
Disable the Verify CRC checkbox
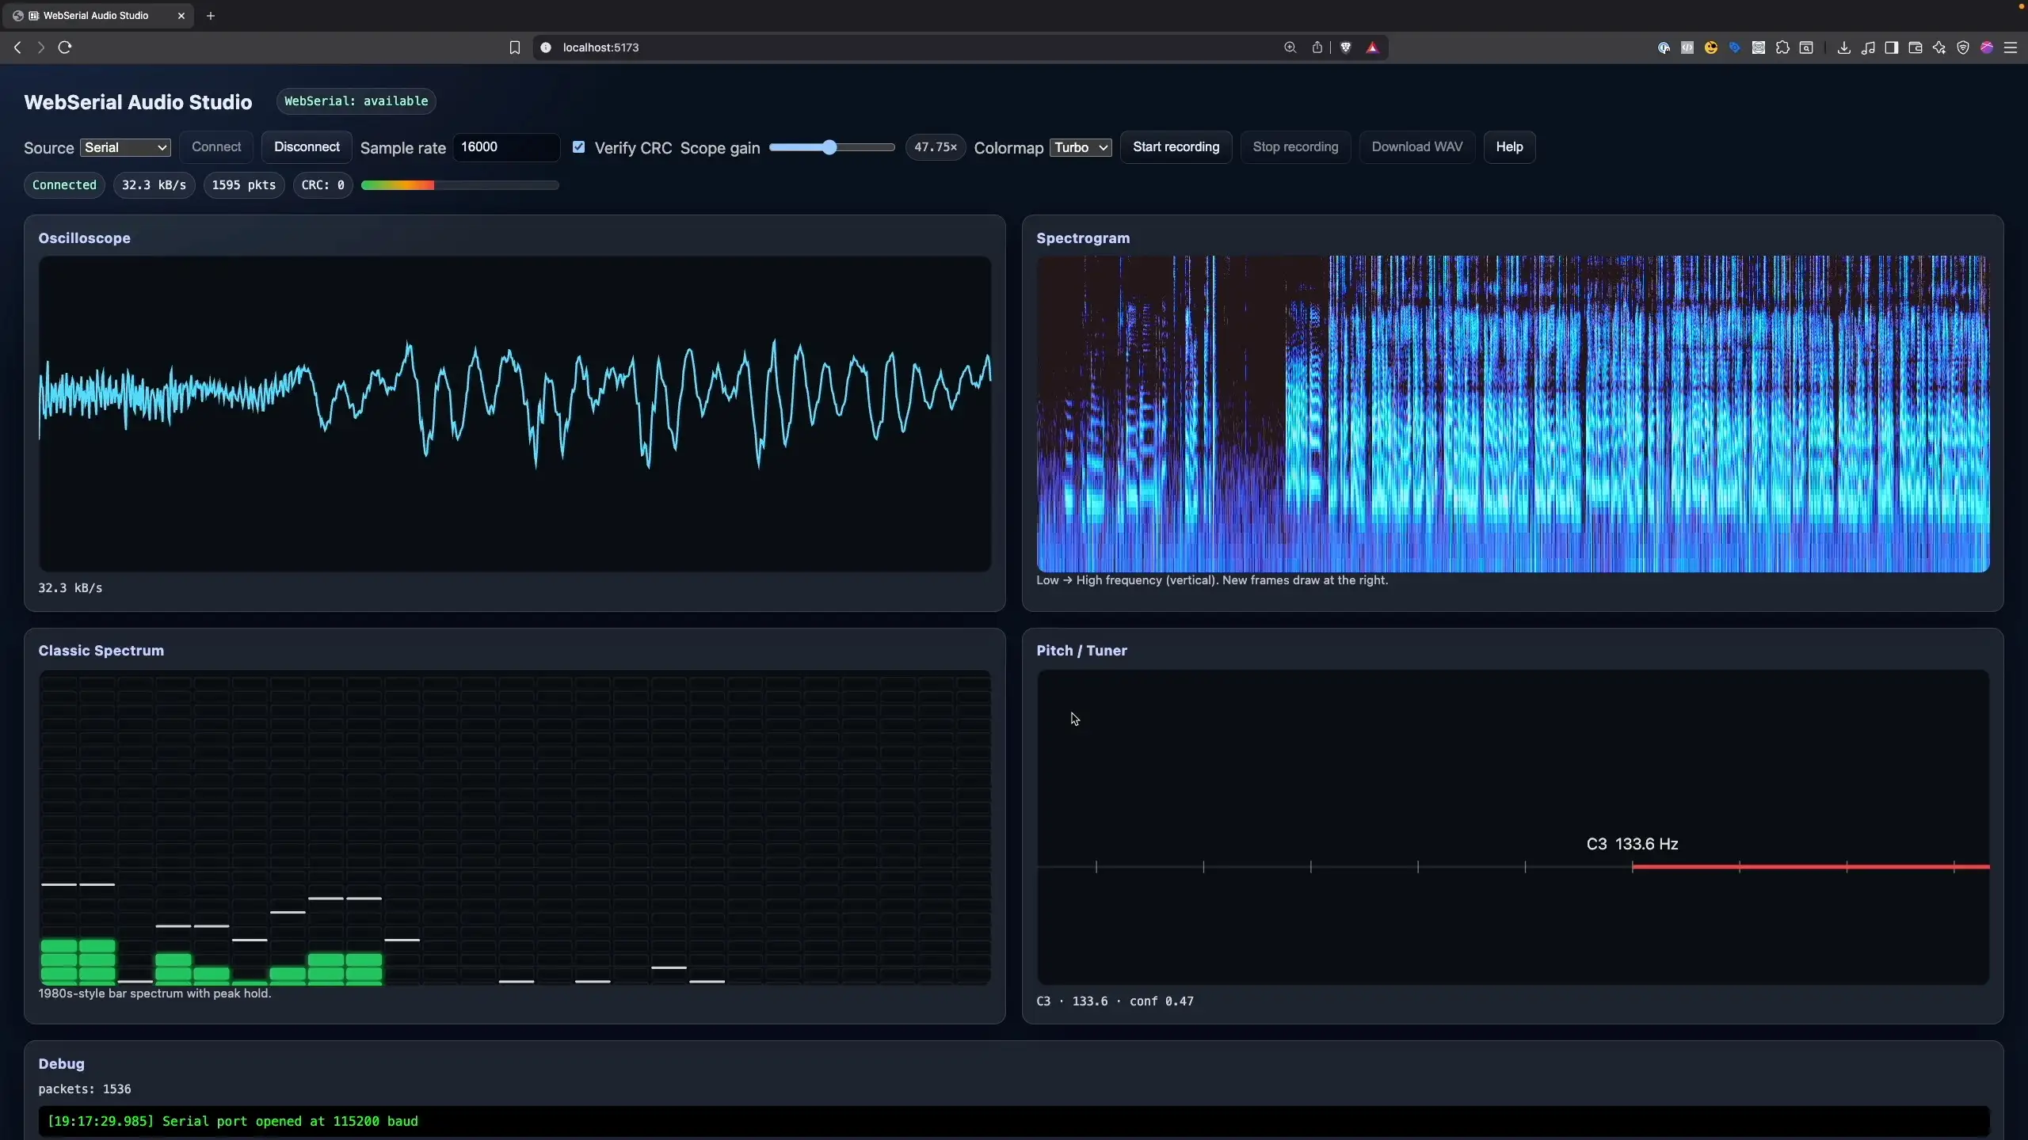click(x=579, y=147)
